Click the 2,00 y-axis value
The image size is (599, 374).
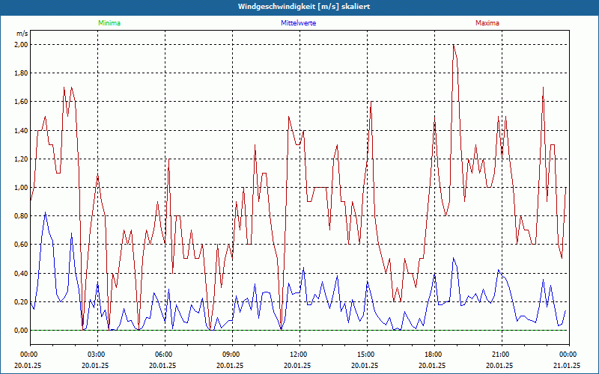tap(21, 45)
